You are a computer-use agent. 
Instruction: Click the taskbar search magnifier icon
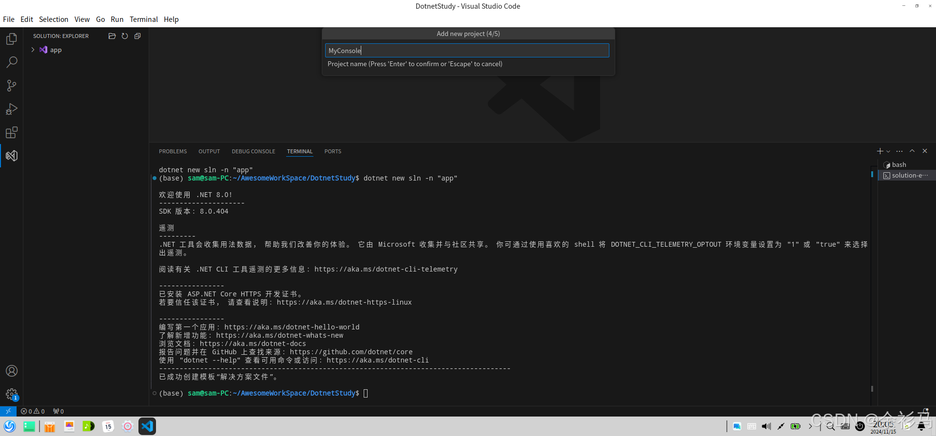(x=831, y=426)
